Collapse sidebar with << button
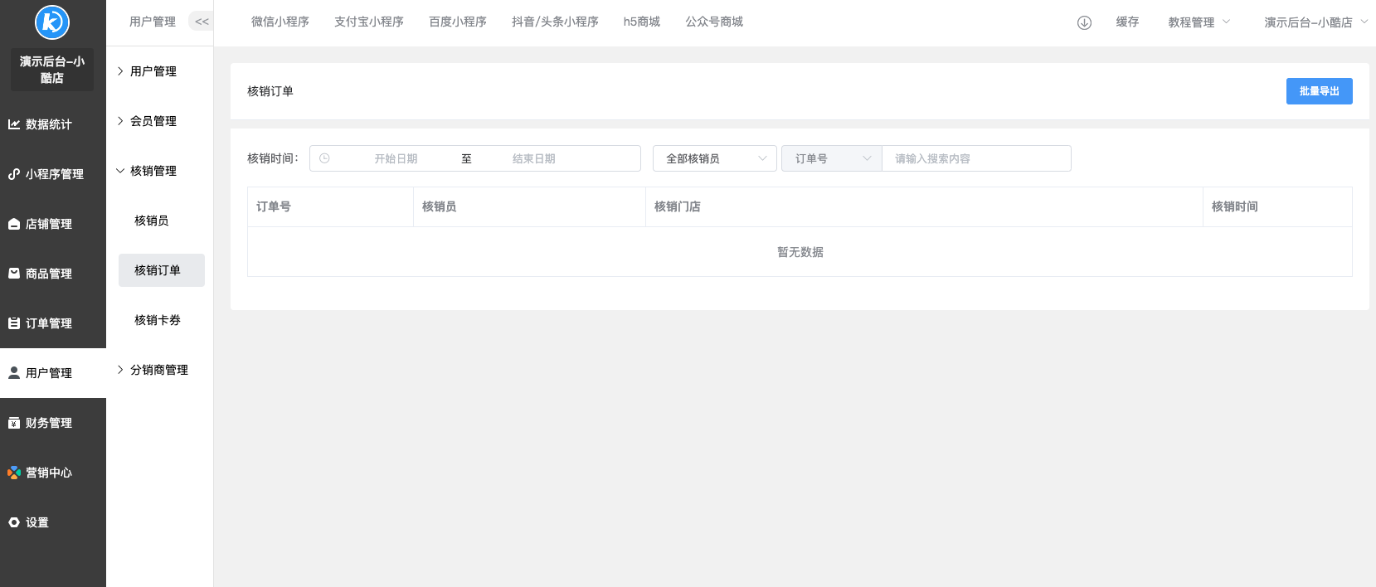This screenshot has width=1376, height=587. (202, 22)
